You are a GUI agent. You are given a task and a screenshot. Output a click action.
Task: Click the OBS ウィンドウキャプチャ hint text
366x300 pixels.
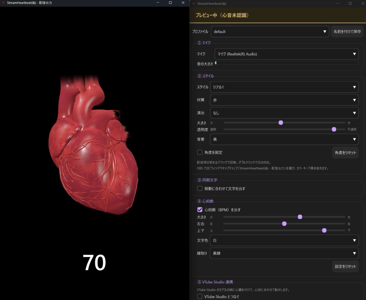click(263, 168)
